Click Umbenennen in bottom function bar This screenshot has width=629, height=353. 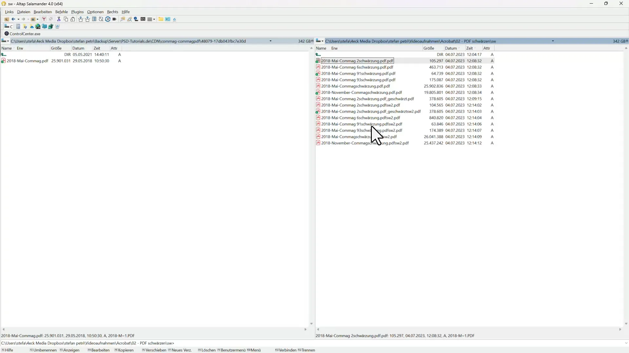pos(43,350)
